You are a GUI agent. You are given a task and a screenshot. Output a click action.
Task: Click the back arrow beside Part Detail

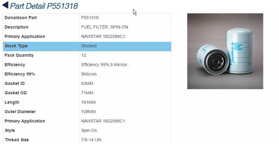click(5, 5)
